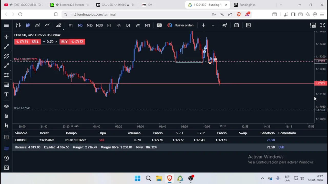Screen dimensions: 328x184
Task: Select the trend line drawing tool
Action: pyautogui.click(x=6, y=47)
